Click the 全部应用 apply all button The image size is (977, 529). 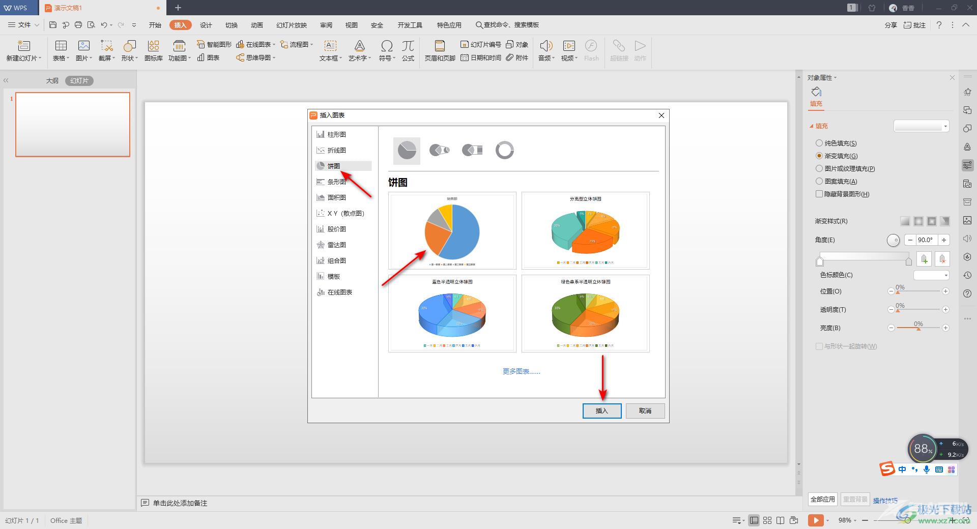(823, 499)
